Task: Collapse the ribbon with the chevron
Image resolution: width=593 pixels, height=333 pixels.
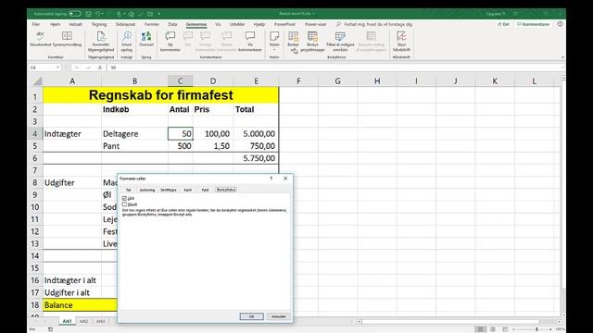Action: coord(562,57)
